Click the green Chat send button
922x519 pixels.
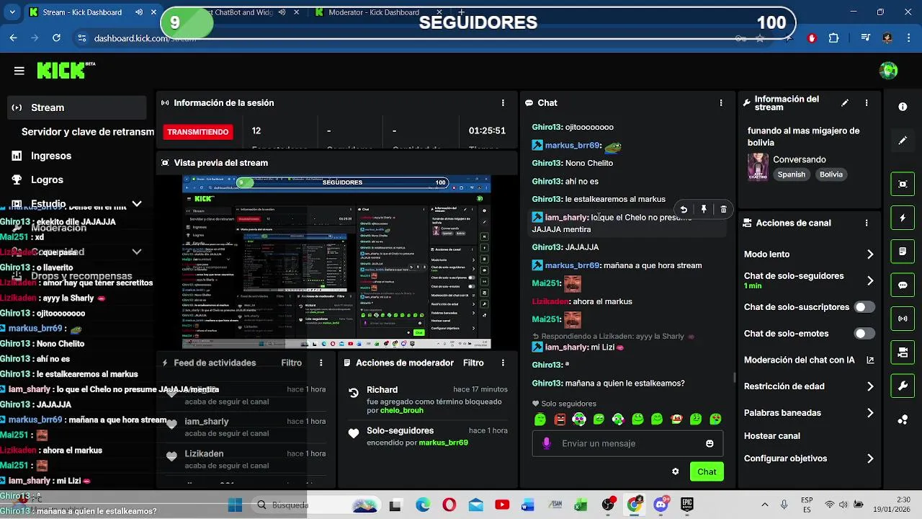point(707,471)
